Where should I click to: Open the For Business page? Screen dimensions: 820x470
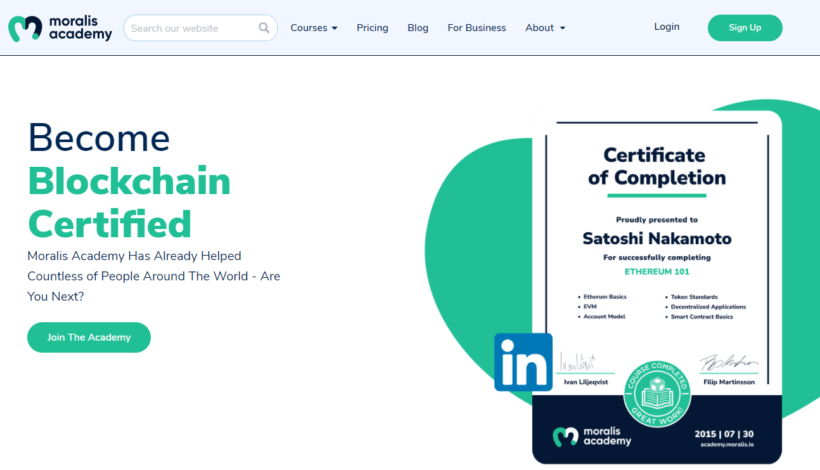coord(477,28)
